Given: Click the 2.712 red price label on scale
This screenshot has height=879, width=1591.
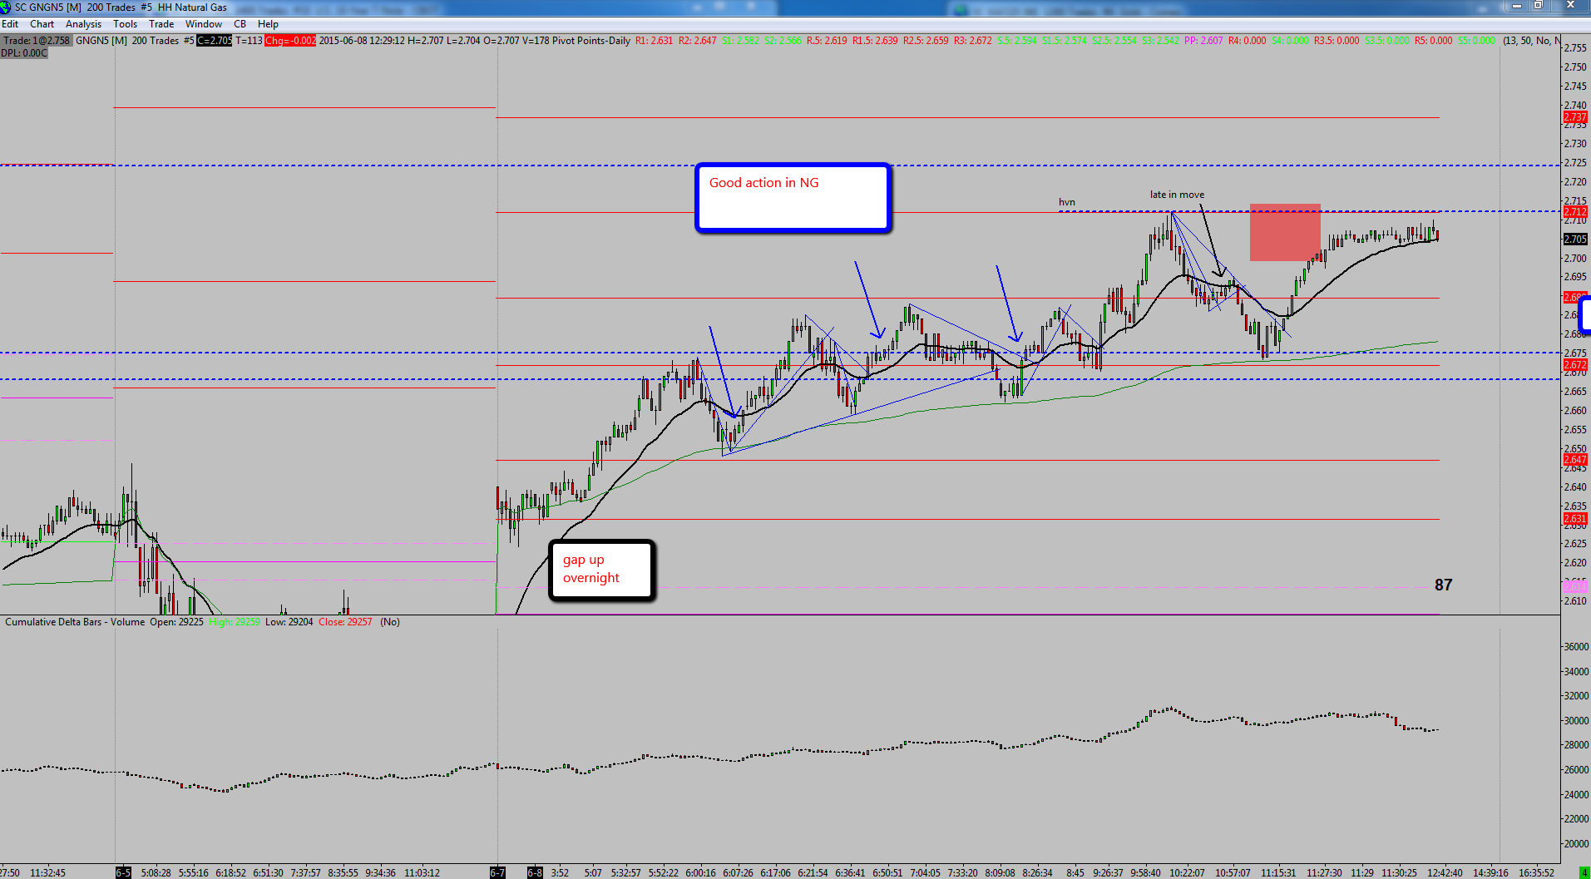Looking at the screenshot, I should pyautogui.click(x=1575, y=212).
